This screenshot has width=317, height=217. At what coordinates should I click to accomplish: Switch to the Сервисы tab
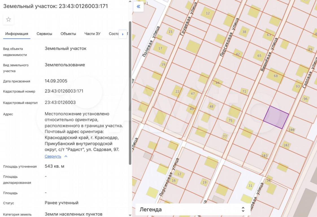click(x=44, y=34)
